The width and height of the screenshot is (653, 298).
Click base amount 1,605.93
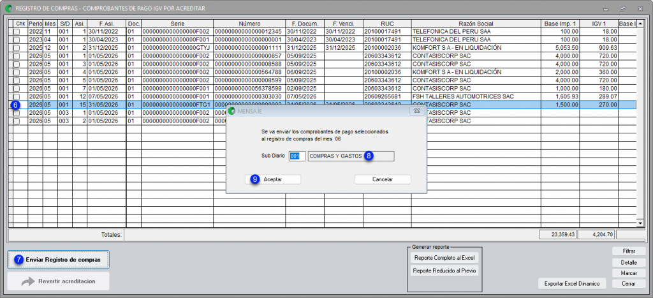pos(560,97)
